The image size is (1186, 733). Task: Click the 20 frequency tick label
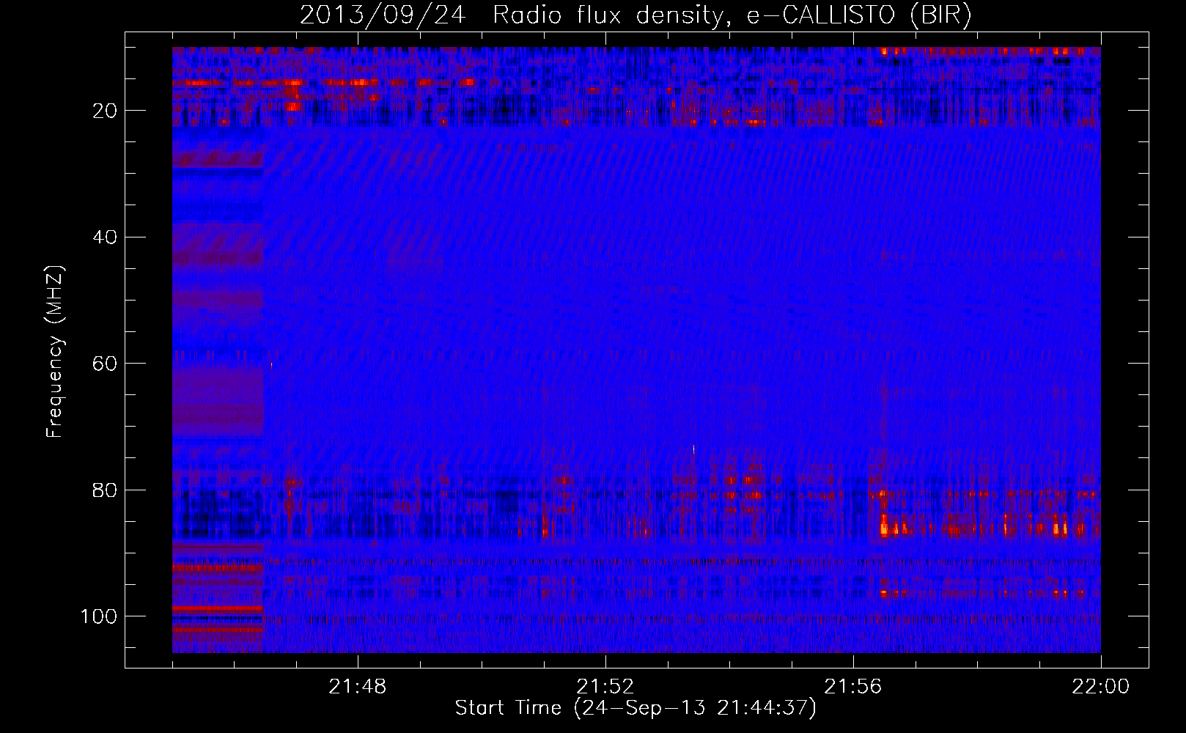[x=105, y=111]
